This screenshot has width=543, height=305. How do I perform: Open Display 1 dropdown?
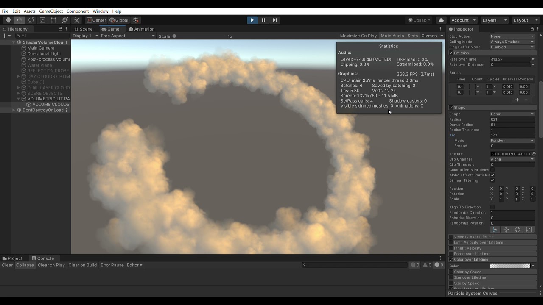pos(85,36)
